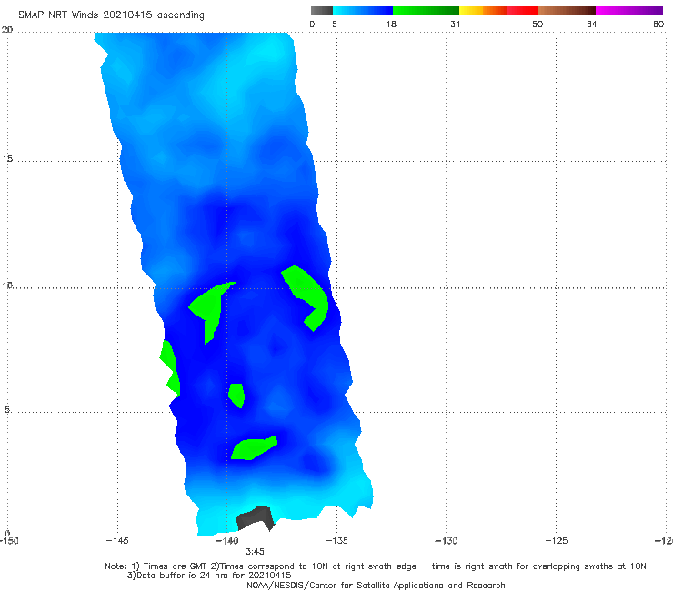The image size is (673, 591).
Task: Click the swath time label "3:45"
Action: (255, 552)
